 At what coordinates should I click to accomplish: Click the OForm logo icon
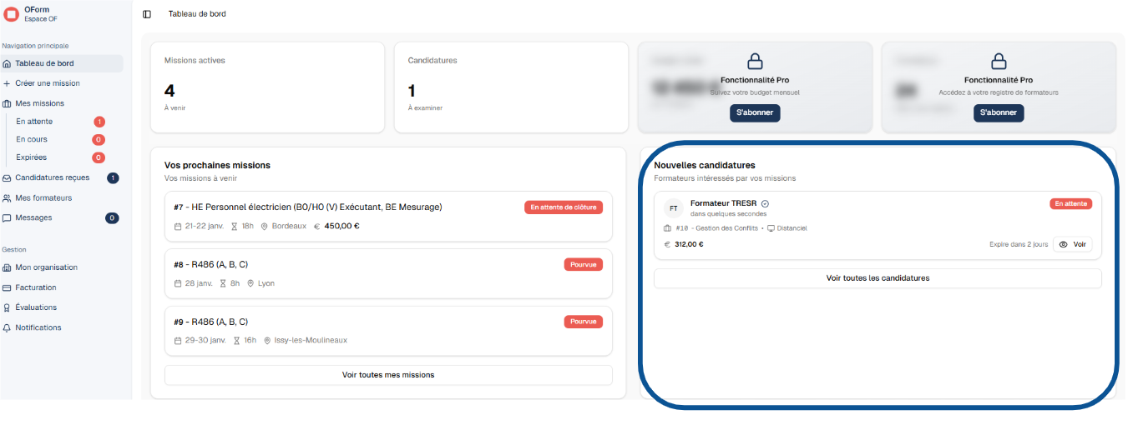point(12,14)
